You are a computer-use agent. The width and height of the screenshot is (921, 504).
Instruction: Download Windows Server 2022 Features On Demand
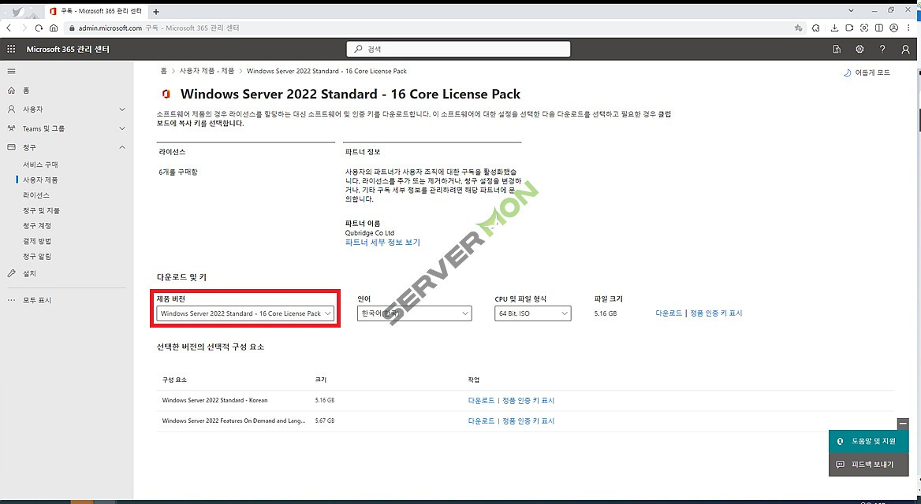tap(481, 421)
